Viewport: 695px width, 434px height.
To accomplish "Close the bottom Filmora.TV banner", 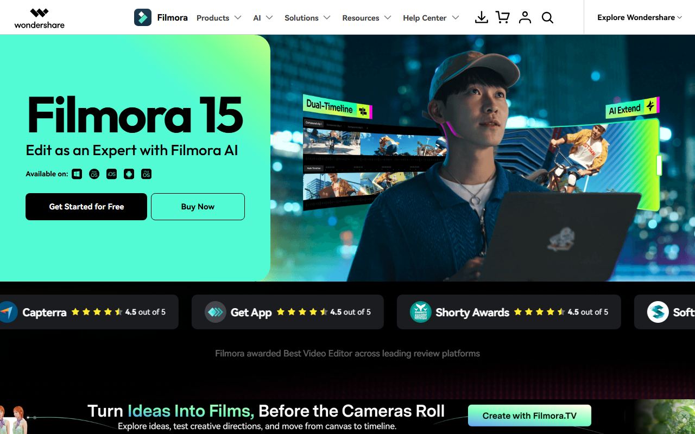I will point(684,417).
